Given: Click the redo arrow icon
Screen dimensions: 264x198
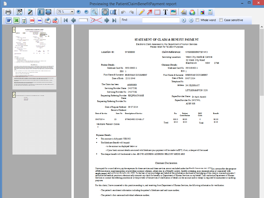Looking at the screenshot, I should coord(131,12).
